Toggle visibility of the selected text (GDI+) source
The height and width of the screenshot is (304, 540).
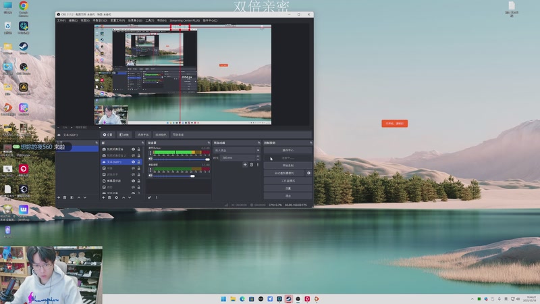134,162
